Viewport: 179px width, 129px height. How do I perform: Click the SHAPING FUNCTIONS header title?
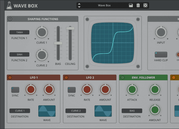(43, 19)
